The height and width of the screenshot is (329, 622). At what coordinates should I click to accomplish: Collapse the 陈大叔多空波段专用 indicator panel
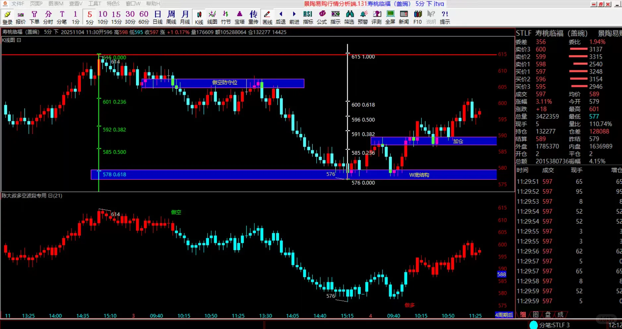click(x=50, y=196)
